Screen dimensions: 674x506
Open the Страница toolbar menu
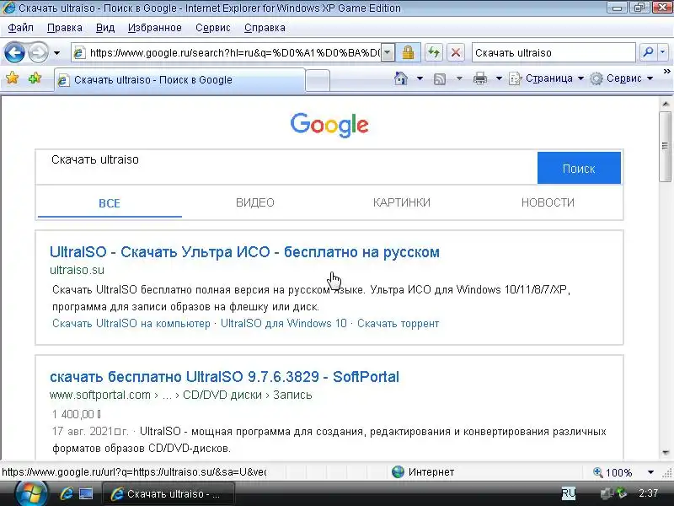(x=546, y=78)
